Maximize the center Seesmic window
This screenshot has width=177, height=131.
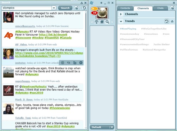pos(109,3)
